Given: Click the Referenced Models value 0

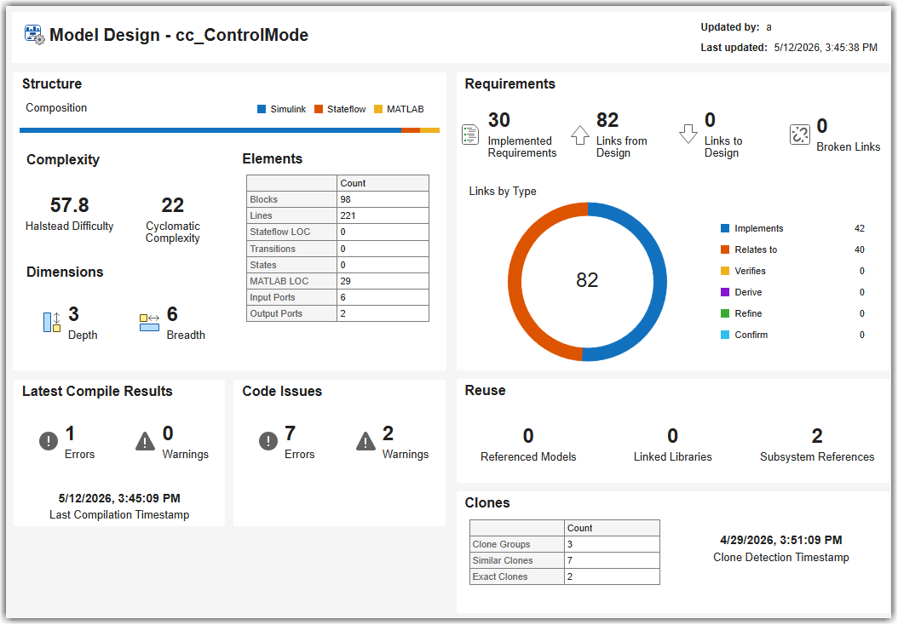Looking at the screenshot, I should pyautogui.click(x=528, y=436).
